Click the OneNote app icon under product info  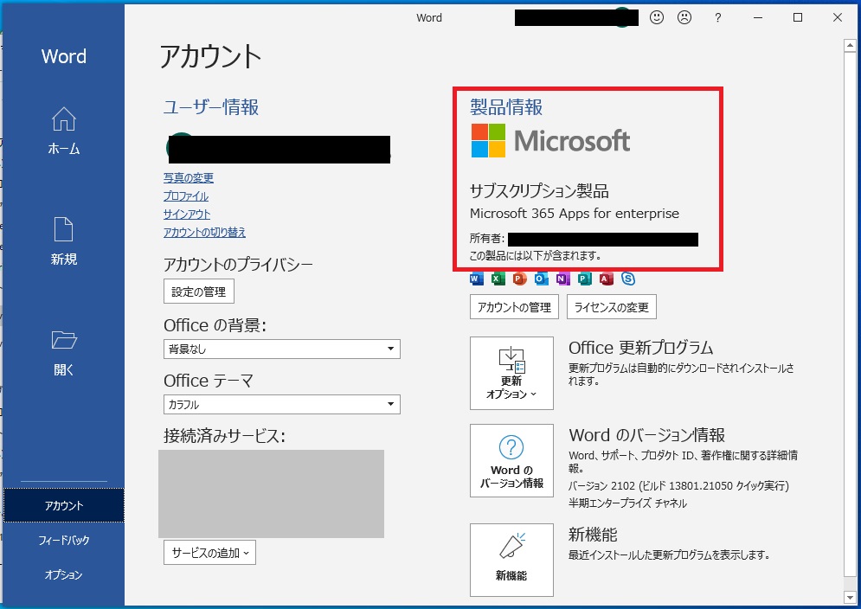click(562, 279)
